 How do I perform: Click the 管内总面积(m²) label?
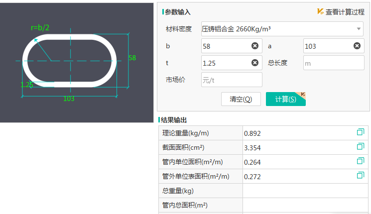pos(185,205)
